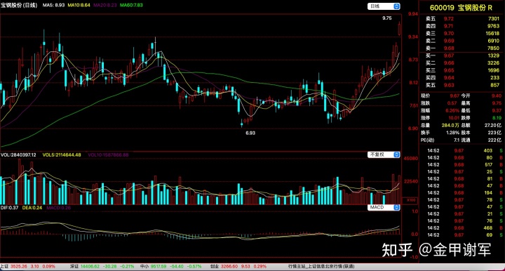Select the MA5: 8.93 indicator label
The image size is (505, 271).
[54, 5]
